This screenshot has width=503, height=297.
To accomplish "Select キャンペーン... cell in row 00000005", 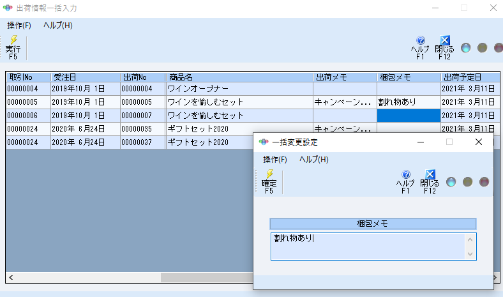I will coord(345,102).
